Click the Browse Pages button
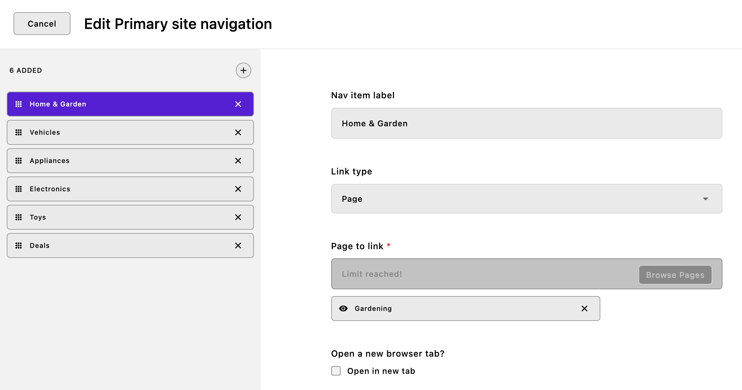 (x=675, y=275)
